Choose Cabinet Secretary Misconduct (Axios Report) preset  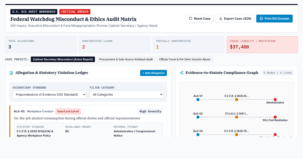[x=63, y=59]
